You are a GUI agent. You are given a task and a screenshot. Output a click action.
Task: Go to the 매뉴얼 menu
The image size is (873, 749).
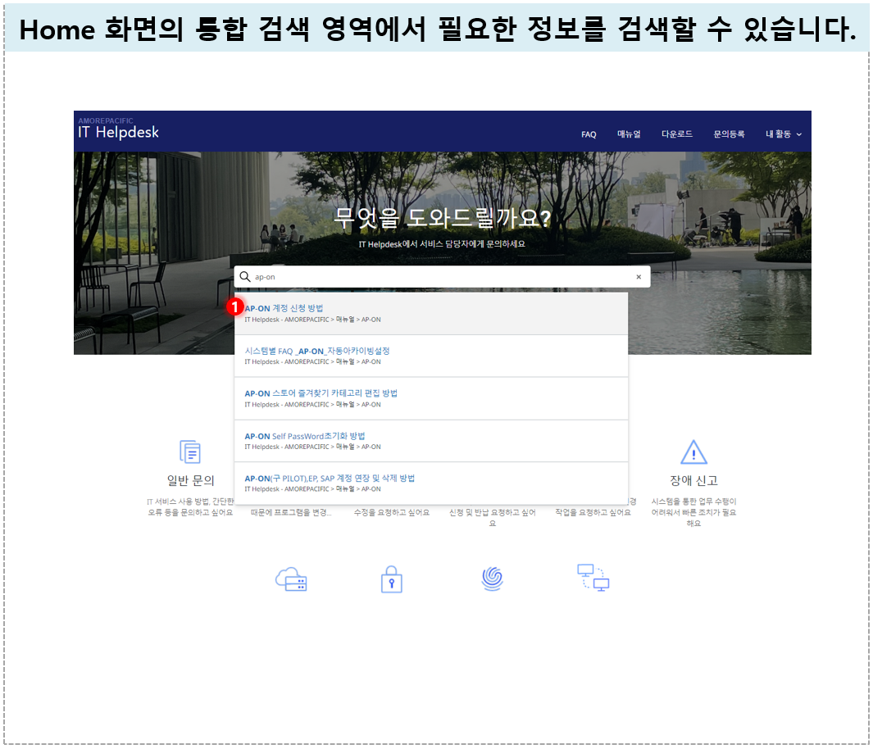coord(629,134)
